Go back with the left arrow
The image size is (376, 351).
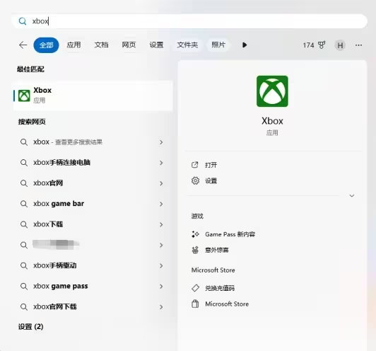point(23,45)
